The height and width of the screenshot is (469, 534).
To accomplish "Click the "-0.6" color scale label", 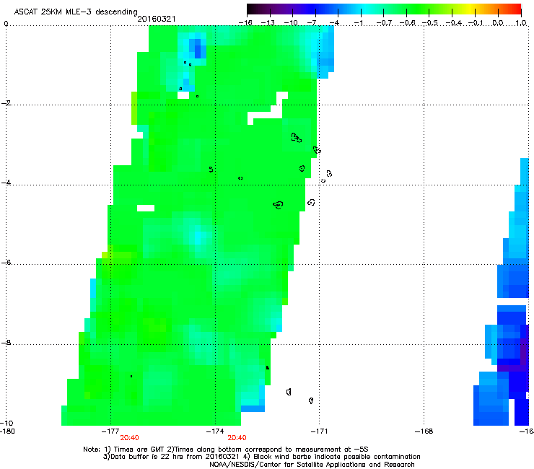I will (407, 23).
